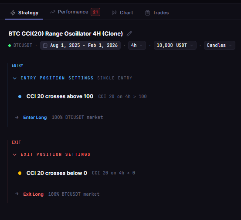Click the arrow icon before Enter Long

coord(17,117)
